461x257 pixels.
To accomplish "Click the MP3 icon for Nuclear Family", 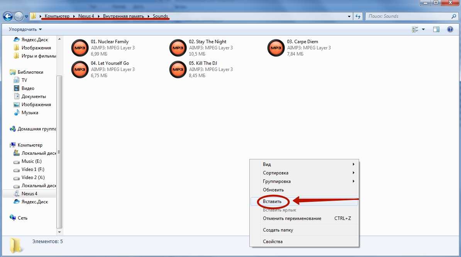I will (x=80, y=48).
